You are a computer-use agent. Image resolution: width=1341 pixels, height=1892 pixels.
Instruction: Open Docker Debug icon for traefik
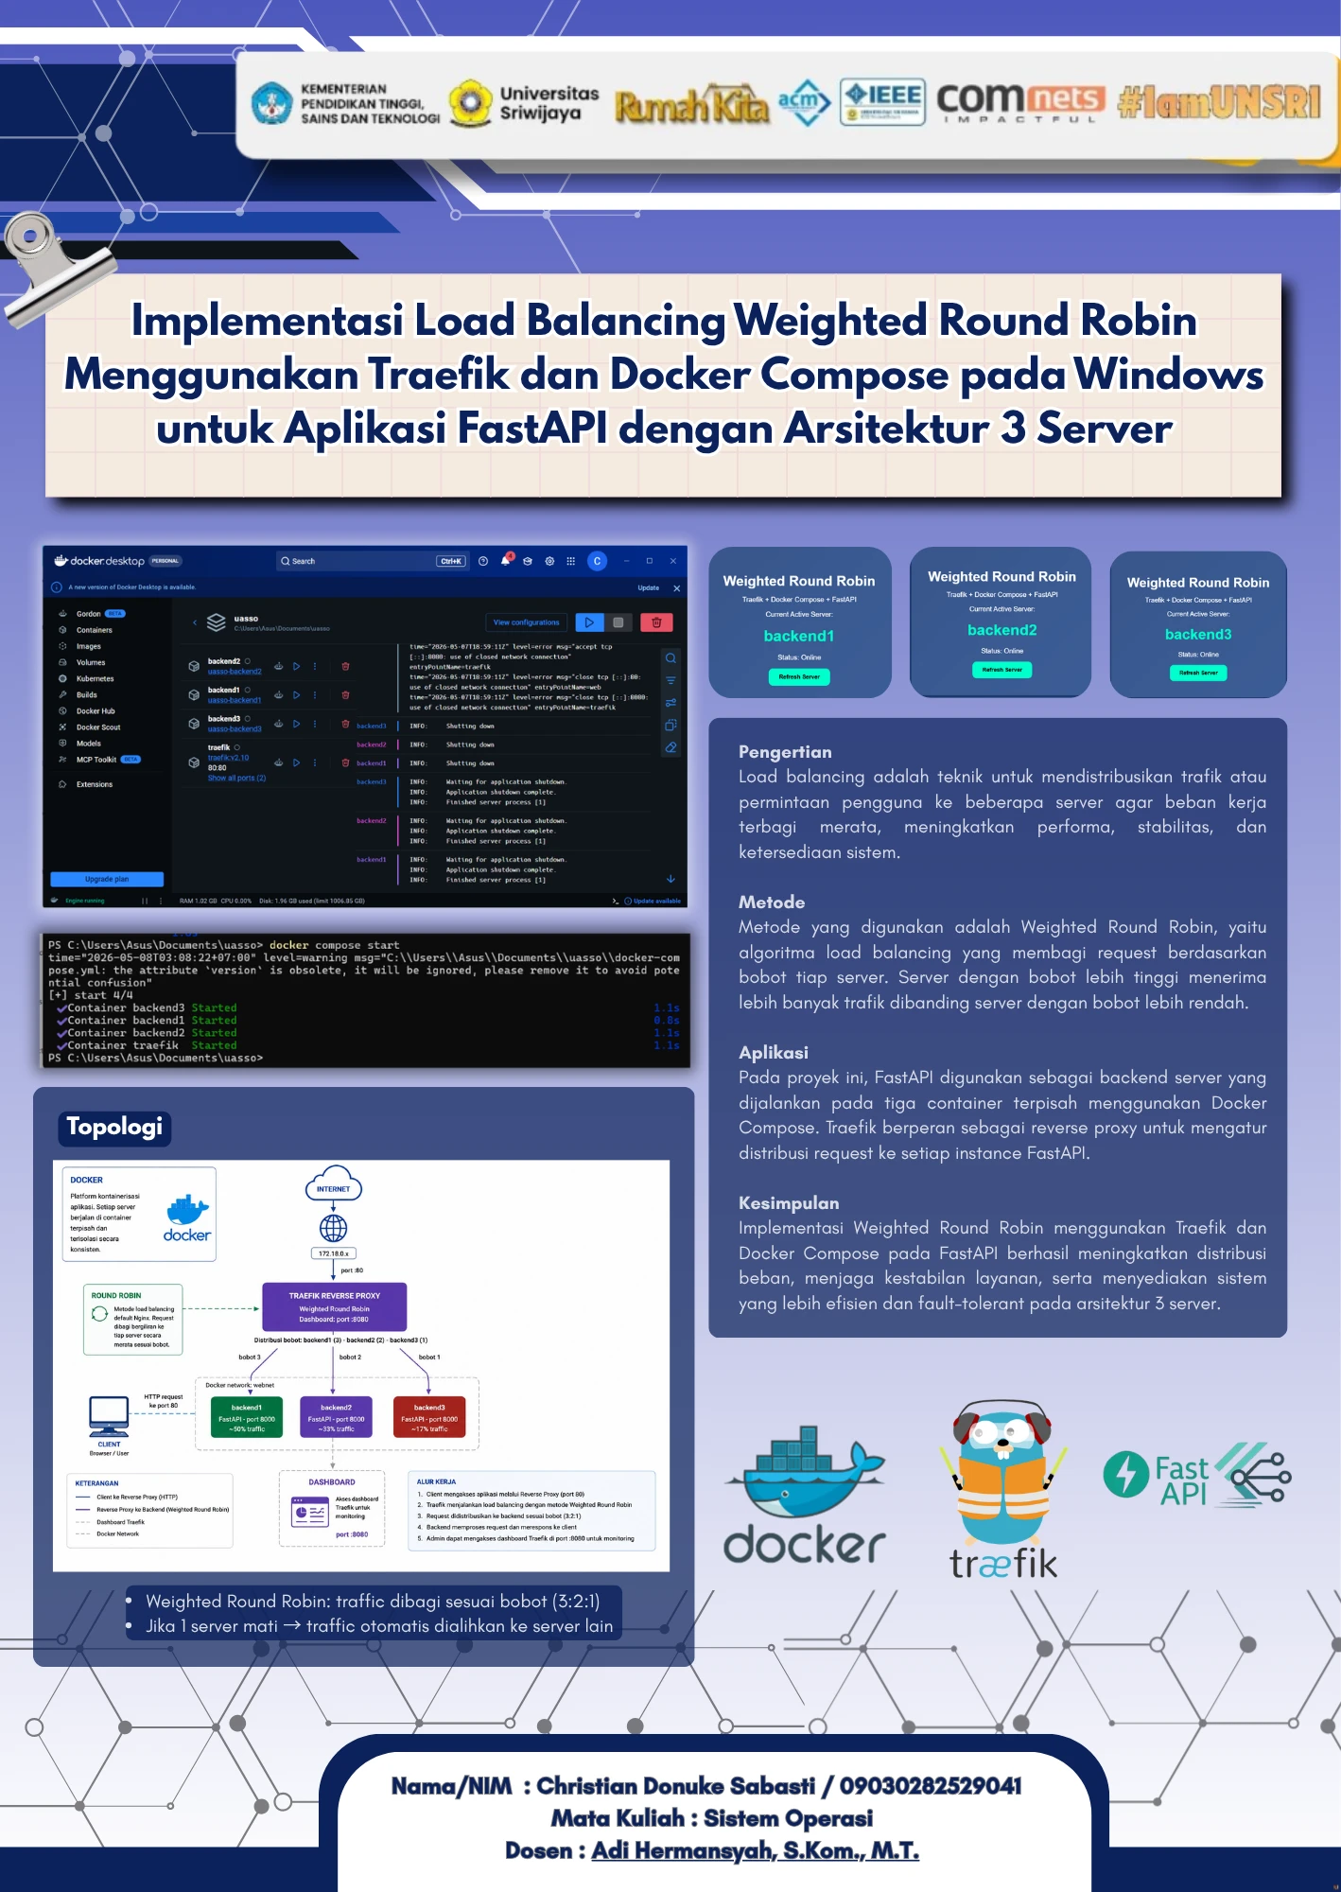(x=279, y=762)
